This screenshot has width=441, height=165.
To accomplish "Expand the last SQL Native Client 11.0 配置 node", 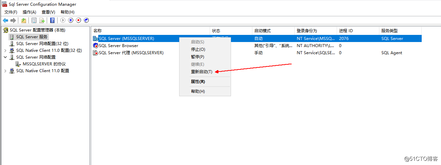I will pos(5,71).
